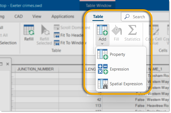Click the Property table-plus icon in menu
Screen dimensions: 171x113
[102, 54]
